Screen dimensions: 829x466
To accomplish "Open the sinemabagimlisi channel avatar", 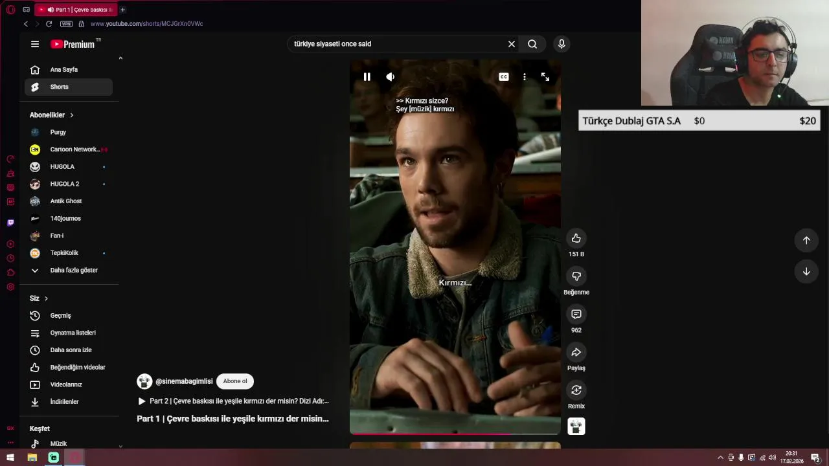I will click(x=144, y=381).
